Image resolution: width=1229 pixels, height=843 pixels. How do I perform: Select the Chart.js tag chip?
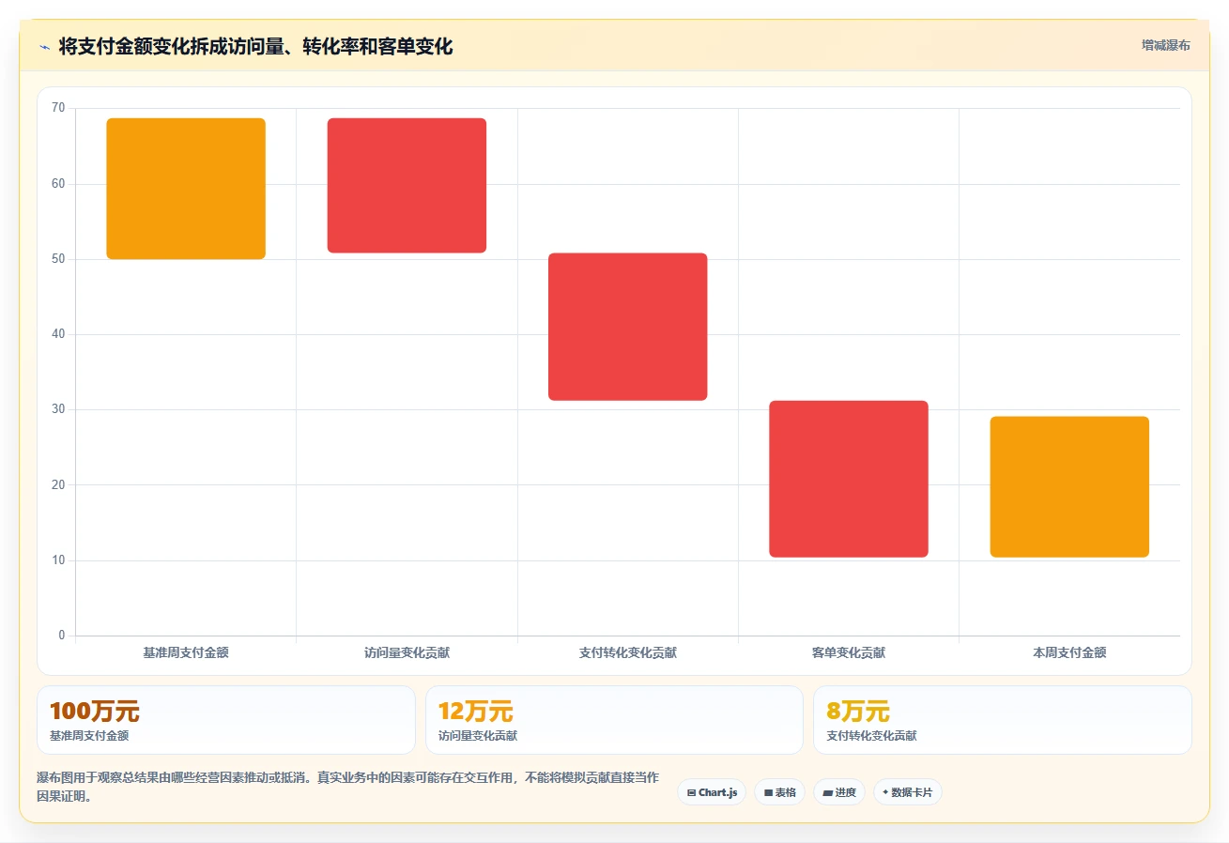click(712, 792)
